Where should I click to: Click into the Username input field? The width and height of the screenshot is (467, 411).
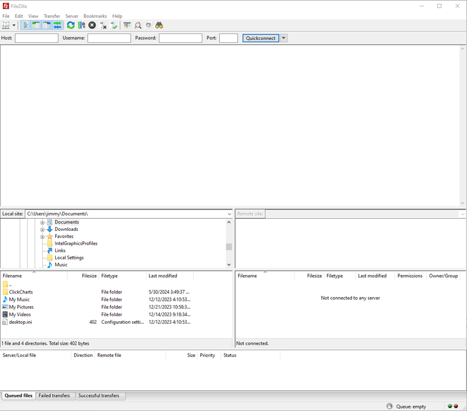[109, 38]
